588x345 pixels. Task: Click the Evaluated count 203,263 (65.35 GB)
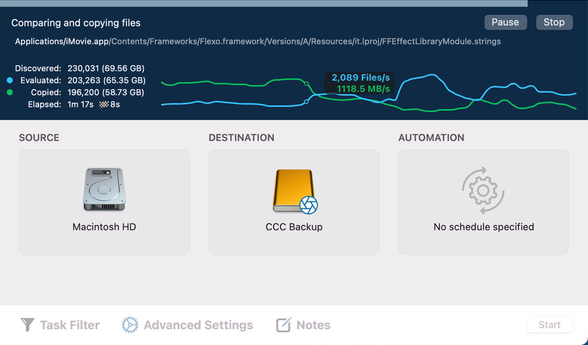[106, 80]
